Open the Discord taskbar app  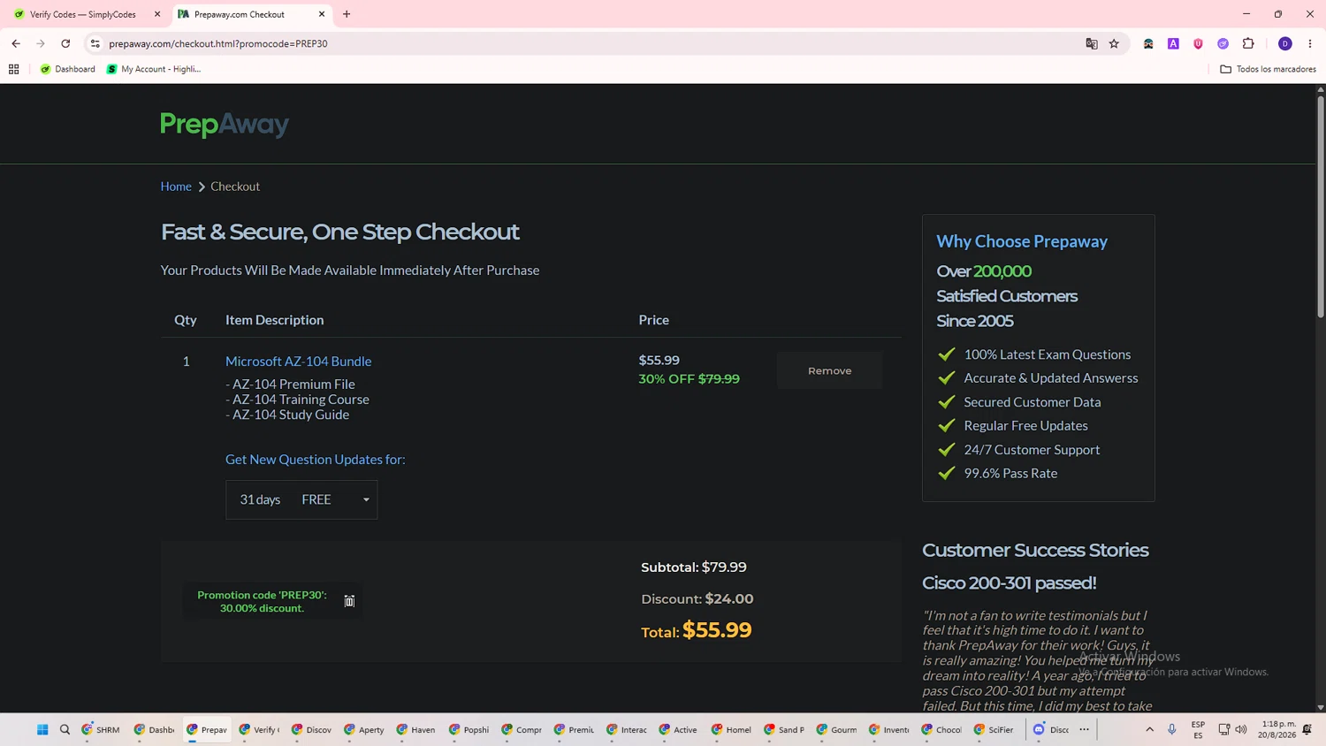(1051, 729)
